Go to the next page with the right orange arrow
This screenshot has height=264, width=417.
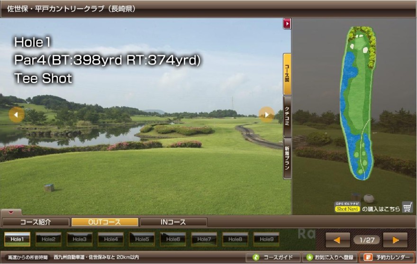tap(395, 240)
